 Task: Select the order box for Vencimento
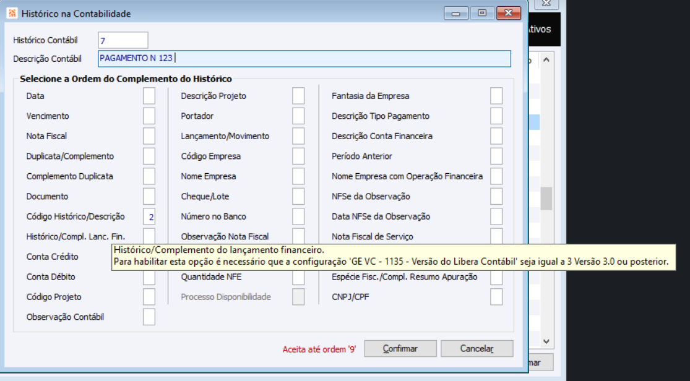point(149,116)
